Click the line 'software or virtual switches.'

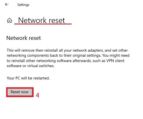coord(31,66)
